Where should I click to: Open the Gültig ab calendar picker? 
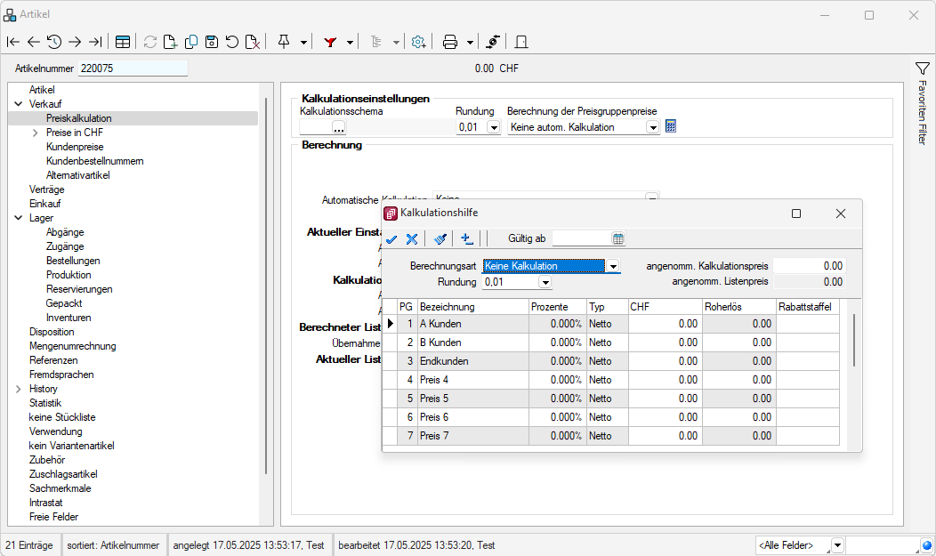[x=618, y=238]
